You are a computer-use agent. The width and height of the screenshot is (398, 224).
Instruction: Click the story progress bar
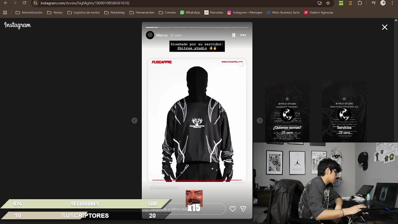tap(197, 27)
